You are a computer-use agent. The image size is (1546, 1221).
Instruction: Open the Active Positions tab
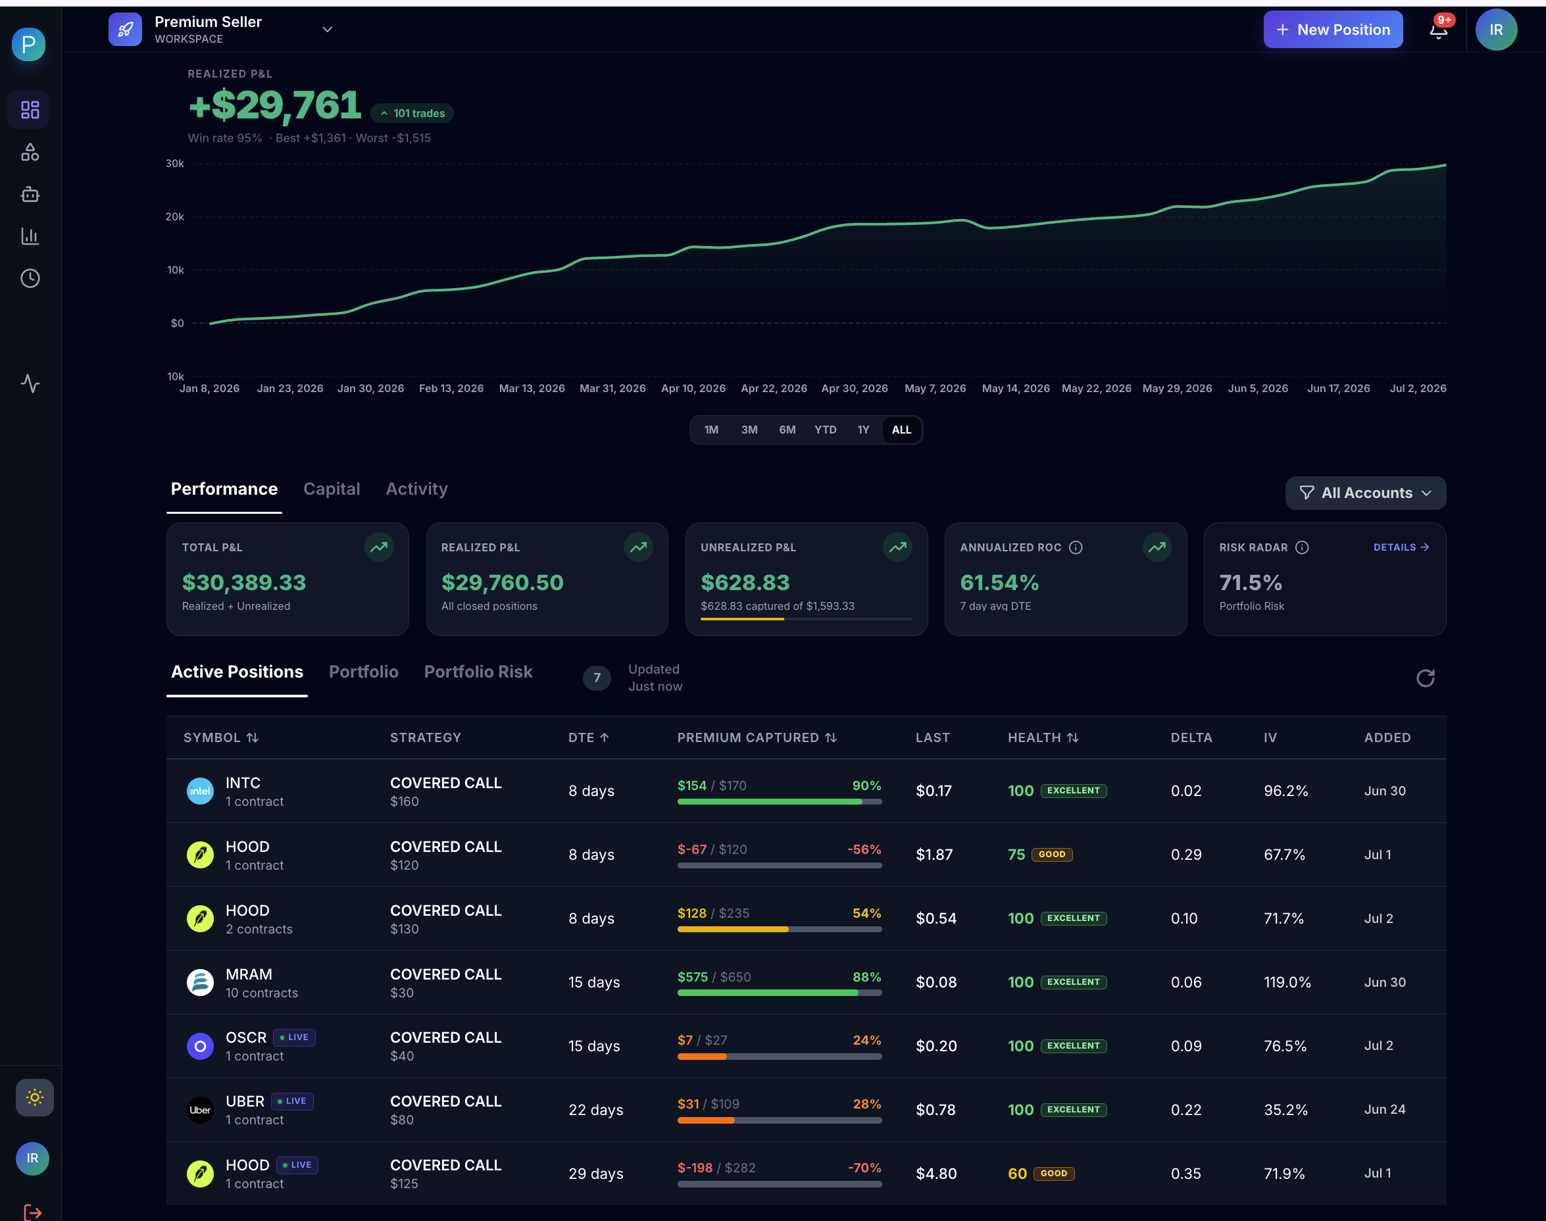click(237, 672)
